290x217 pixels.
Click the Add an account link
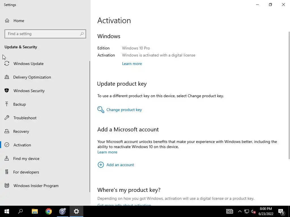(x=120, y=165)
